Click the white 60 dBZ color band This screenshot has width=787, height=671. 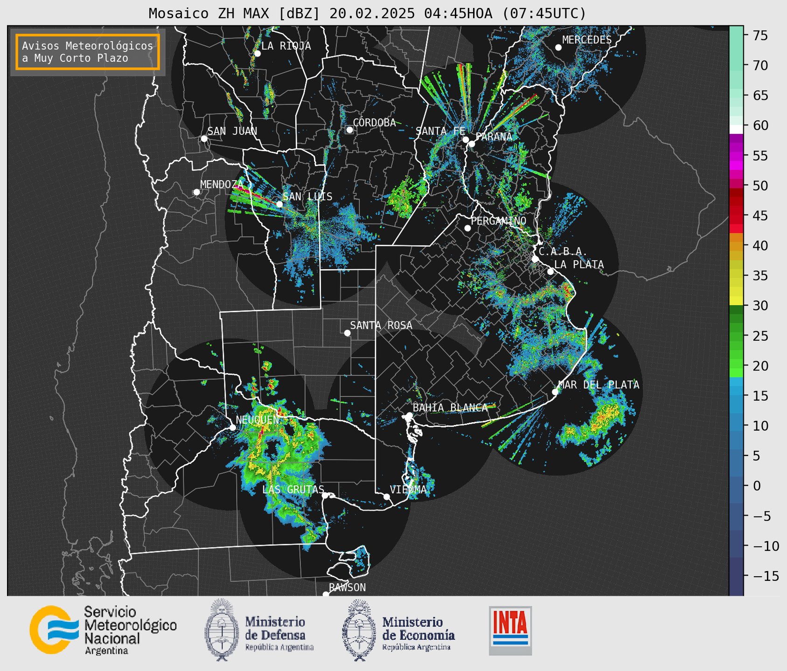[736, 129]
